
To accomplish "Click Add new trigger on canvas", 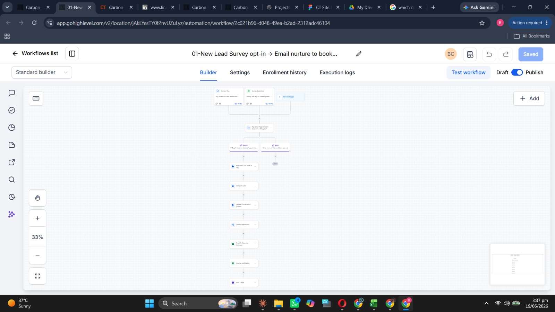I will [290, 97].
